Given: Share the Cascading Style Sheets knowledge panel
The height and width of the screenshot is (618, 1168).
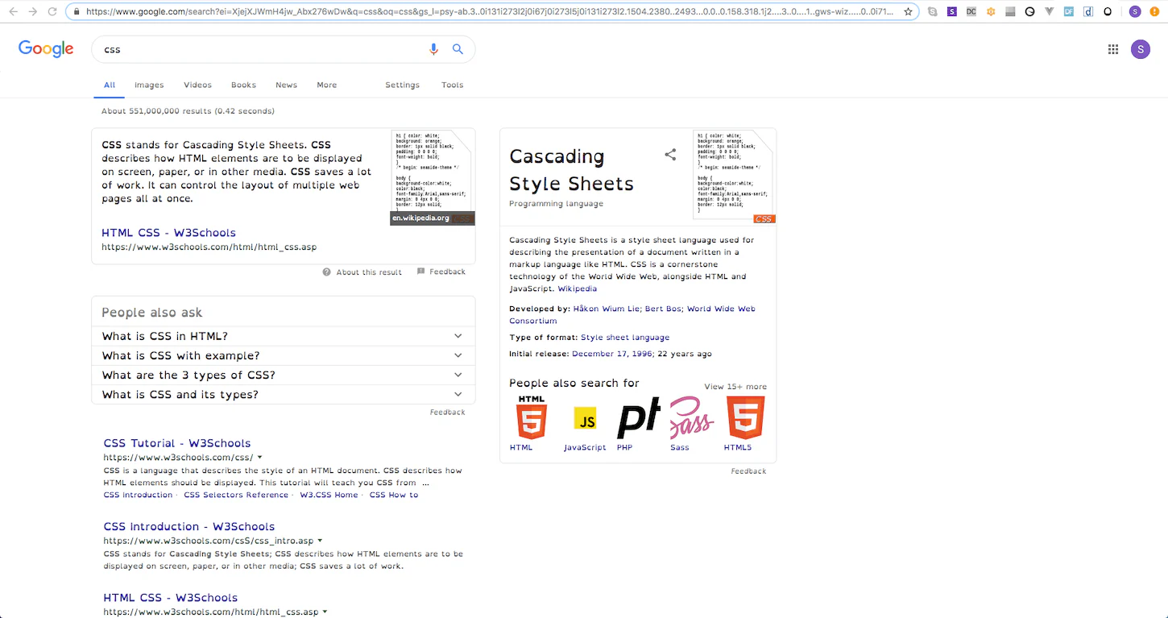Looking at the screenshot, I should (x=670, y=155).
